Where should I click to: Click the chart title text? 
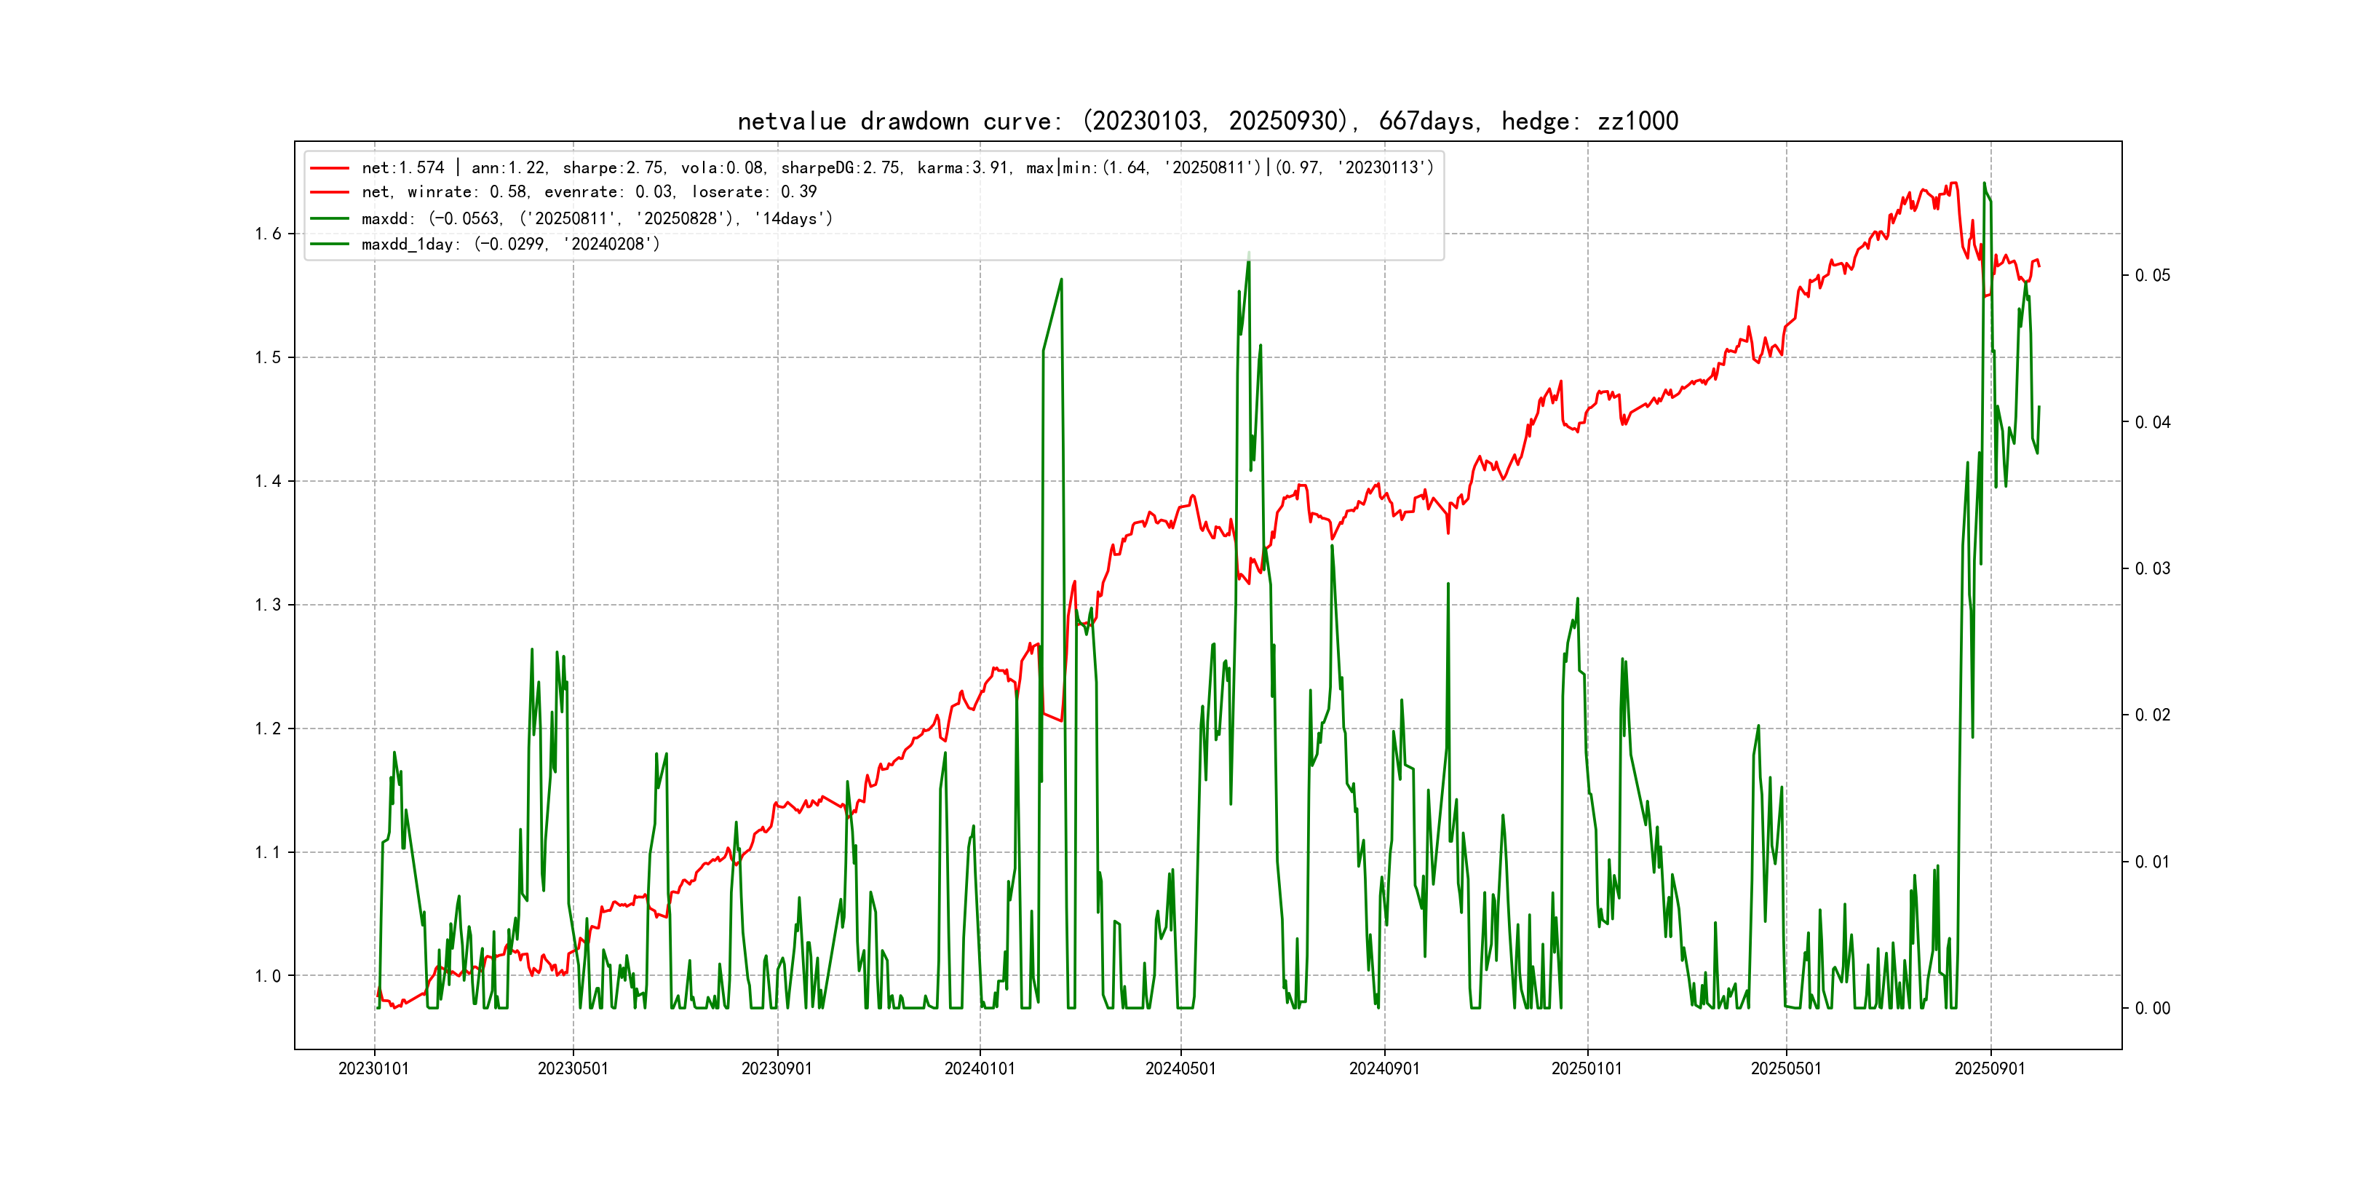tap(1207, 121)
